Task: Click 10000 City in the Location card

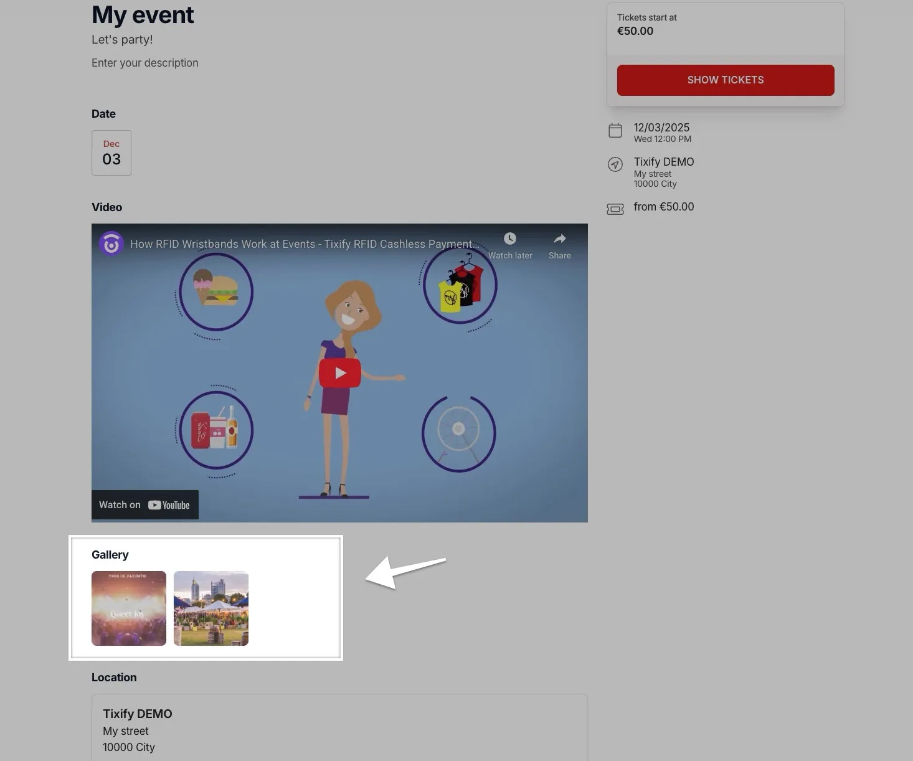Action: pos(129,747)
